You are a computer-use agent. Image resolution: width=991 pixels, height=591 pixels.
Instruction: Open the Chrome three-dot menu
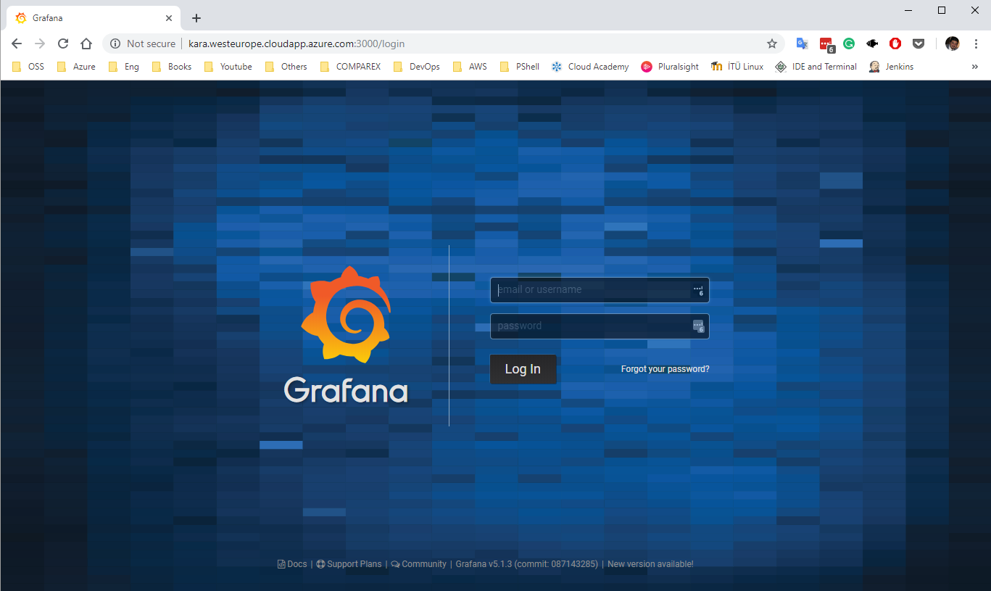click(976, 44)
